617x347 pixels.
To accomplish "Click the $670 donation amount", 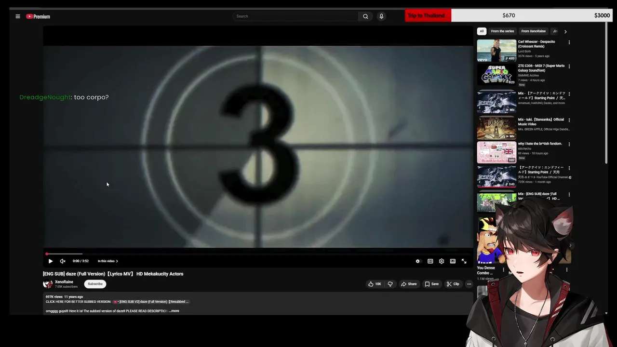I will click(x=509, y=15).
